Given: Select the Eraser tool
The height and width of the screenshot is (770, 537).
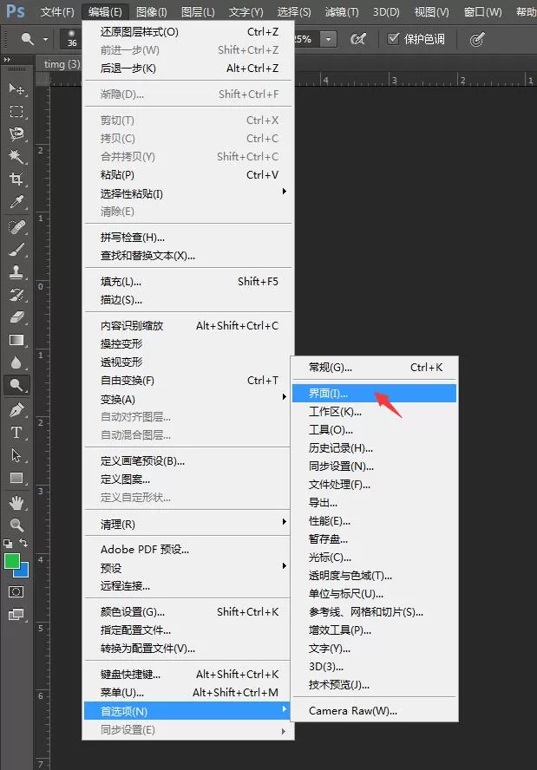Looking at the screenshot, I should 16,317.
